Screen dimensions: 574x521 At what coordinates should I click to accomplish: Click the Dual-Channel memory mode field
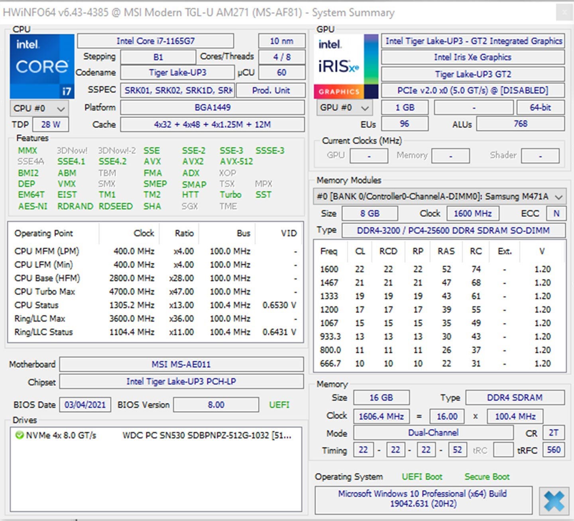tap(433, 433)
